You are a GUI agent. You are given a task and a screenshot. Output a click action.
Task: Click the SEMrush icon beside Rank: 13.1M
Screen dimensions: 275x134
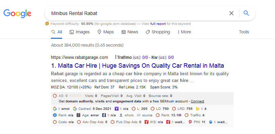[158, 115]
